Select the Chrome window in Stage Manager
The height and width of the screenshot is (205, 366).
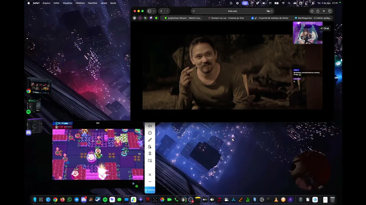tap(39, 86)
